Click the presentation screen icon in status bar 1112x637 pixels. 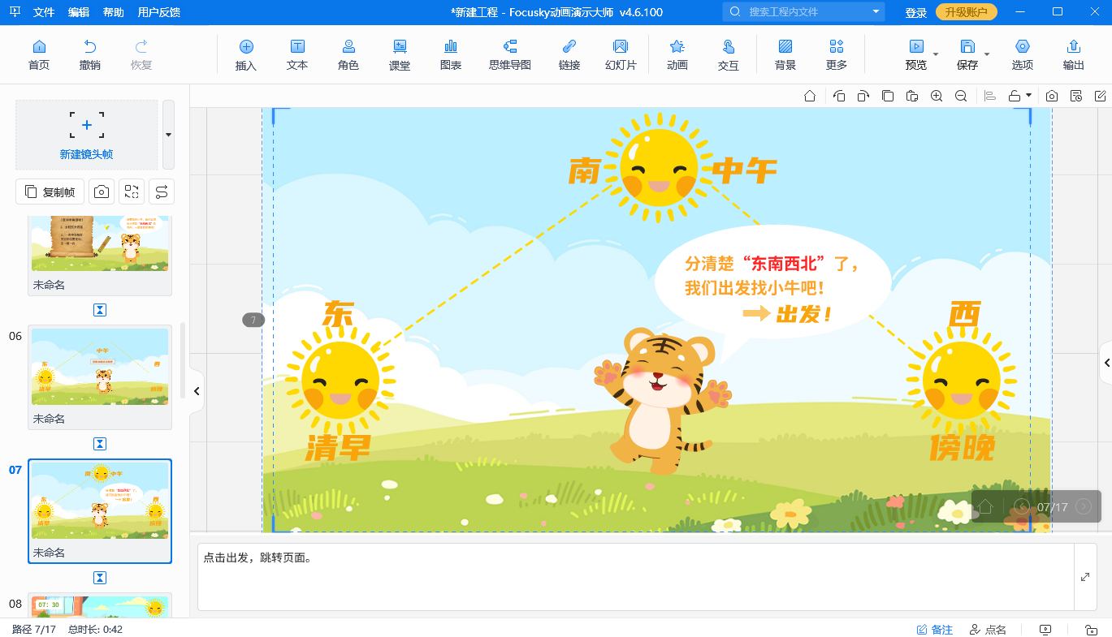tap(1045, 630)
